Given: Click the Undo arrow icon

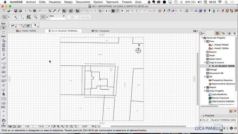Looking at the screenshot, I should [40, 11].
